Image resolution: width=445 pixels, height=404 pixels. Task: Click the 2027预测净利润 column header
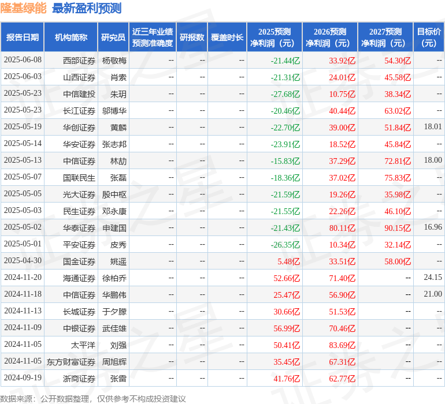click(x=385, y=38)
